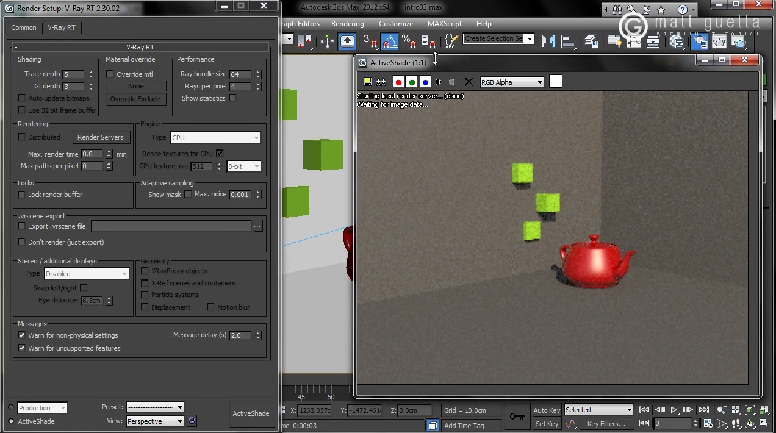Image resolution: width=776 pixels, height=433 pixels.
Task: Open the Preset dropdown
Action: tap(155, 407)
